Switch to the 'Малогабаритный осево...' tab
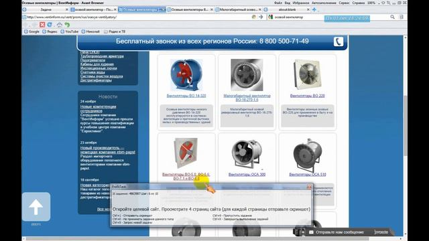 pyautogui.click(x=238, y=9)
